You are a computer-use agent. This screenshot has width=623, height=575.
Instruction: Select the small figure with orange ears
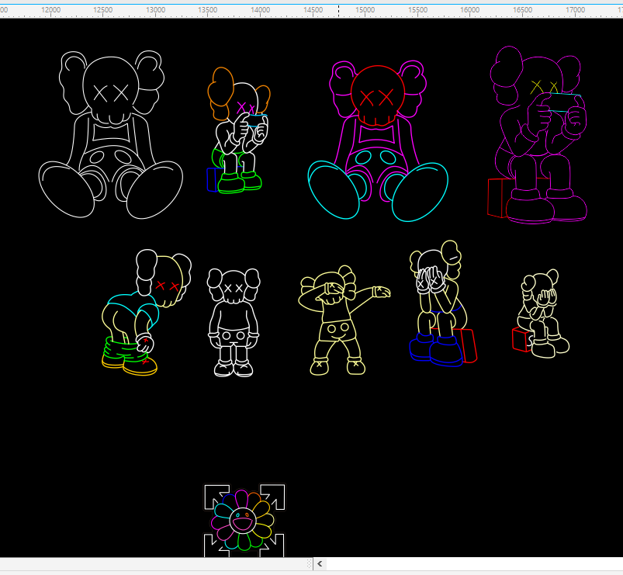(x=238, y=130)
